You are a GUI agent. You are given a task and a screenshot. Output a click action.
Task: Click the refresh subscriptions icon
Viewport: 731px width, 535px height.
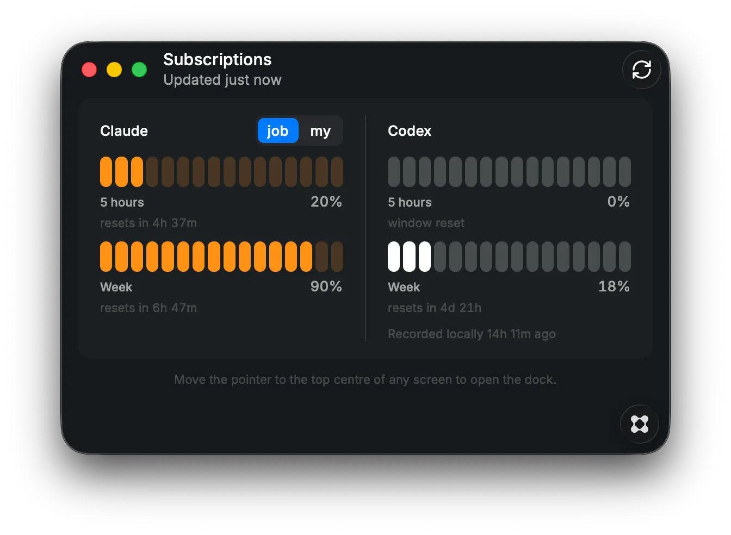click(x=642, y=70)
